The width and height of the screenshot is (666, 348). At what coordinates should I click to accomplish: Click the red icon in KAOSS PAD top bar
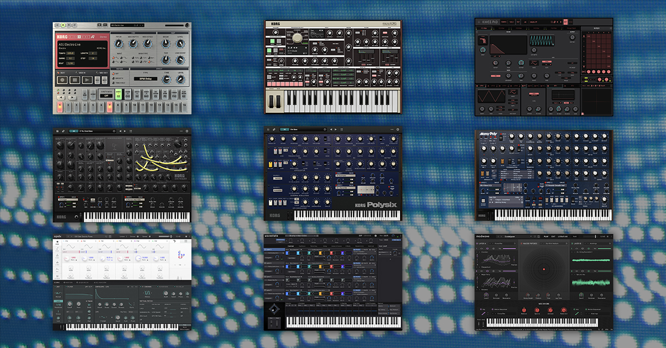(x=566, y=22)
